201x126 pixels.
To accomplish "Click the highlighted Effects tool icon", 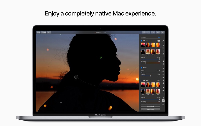I will point(163,101).
